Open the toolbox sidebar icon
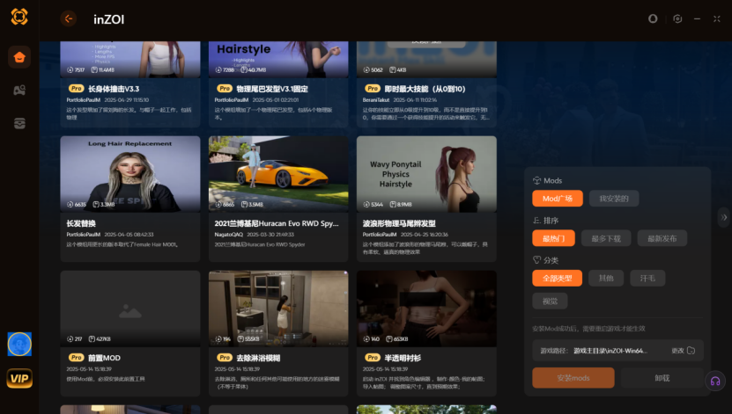 [x=19, y=123]
